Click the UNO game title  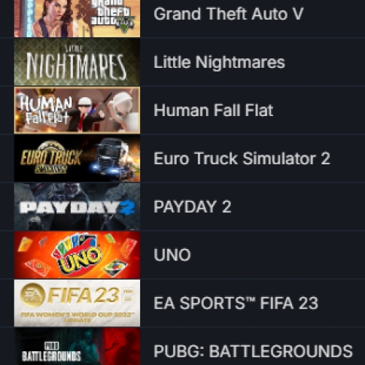tap(172, 255)
